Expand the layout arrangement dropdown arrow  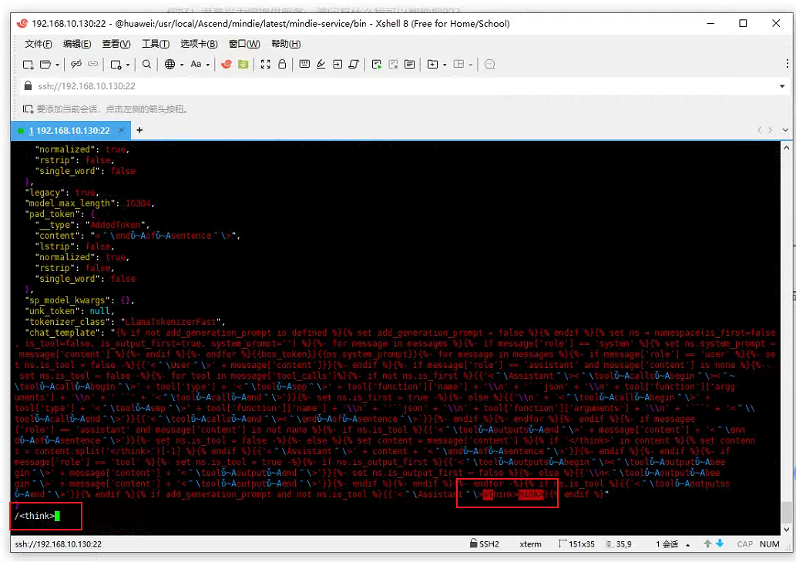(x=471, y=65)
